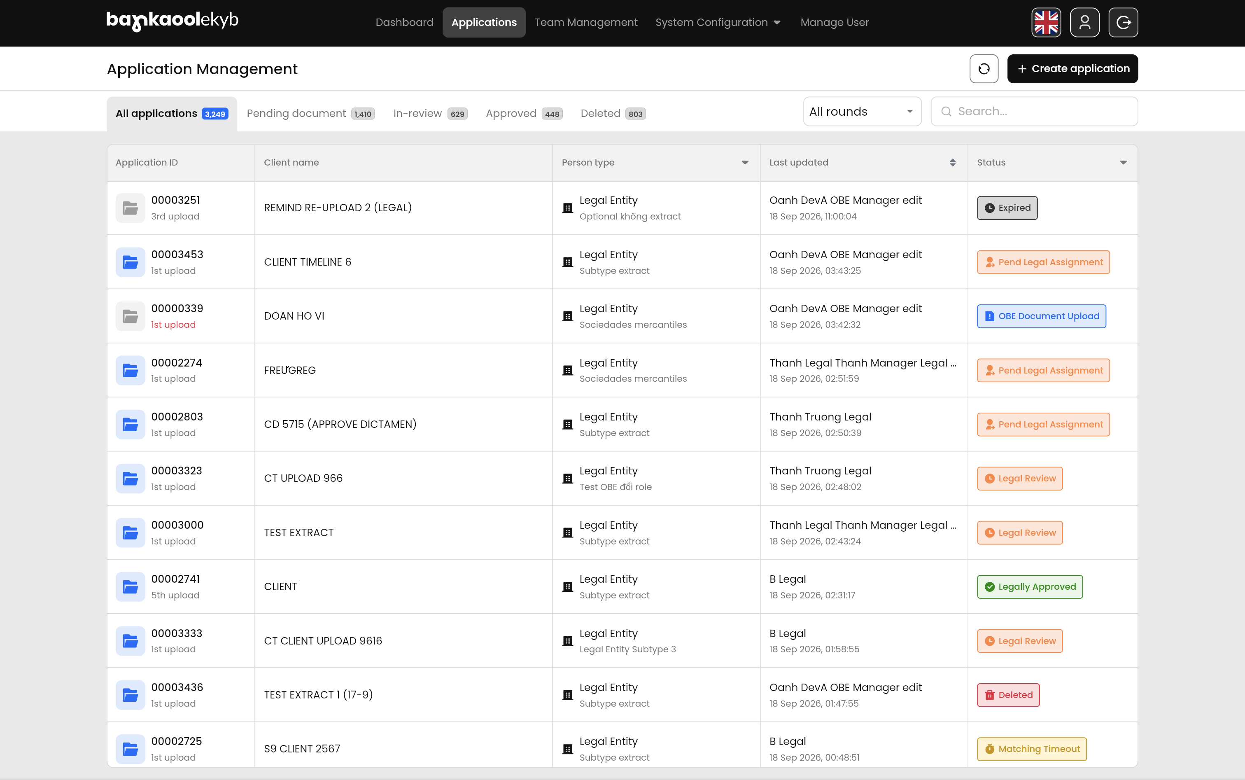Open Team Management menu item

pyautogui.click(x=586, y=23)
